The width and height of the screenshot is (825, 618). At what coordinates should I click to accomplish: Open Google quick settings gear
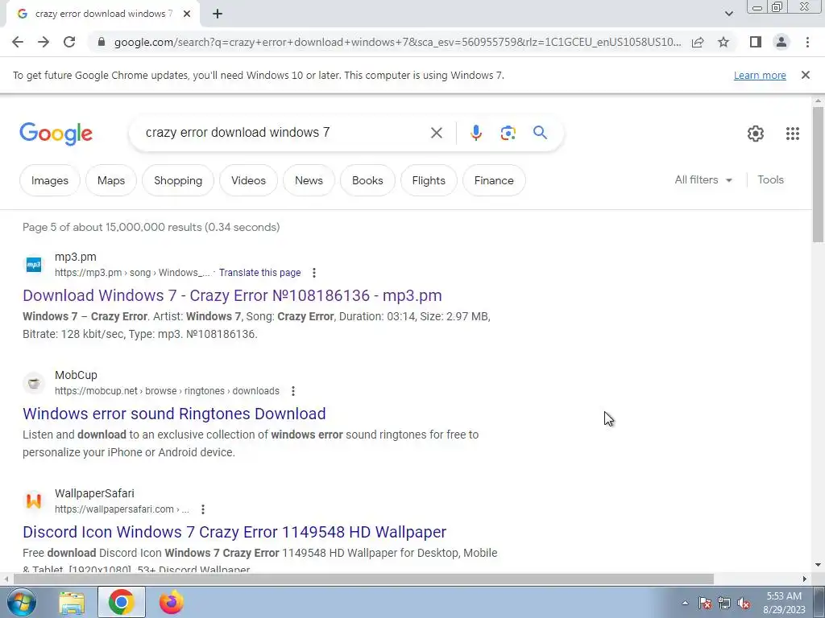tap(756, 134)
